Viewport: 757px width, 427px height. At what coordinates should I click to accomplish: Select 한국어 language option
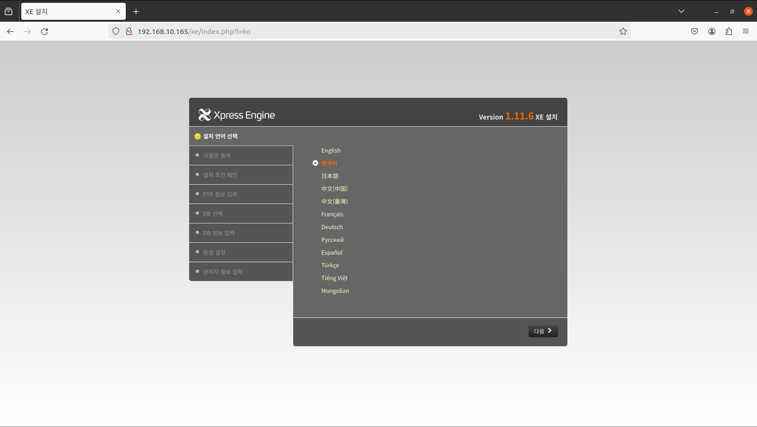coord(329,163)
